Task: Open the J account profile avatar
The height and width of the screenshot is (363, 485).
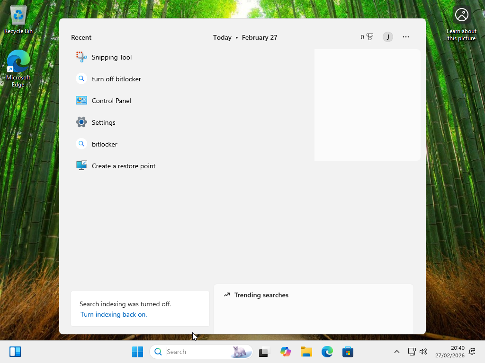Action: coord(387,37)
